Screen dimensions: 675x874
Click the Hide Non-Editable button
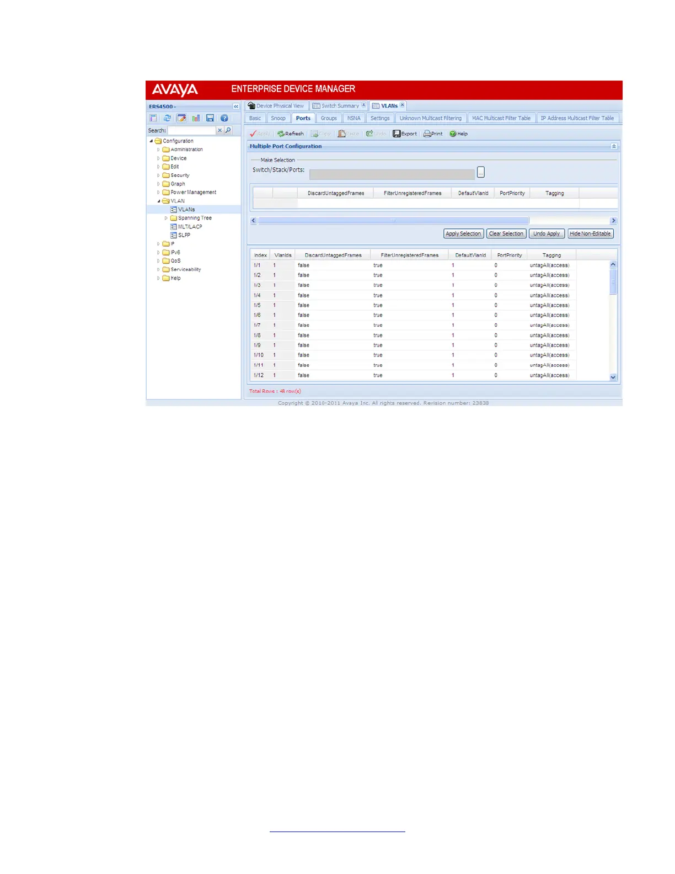(591, 234)
